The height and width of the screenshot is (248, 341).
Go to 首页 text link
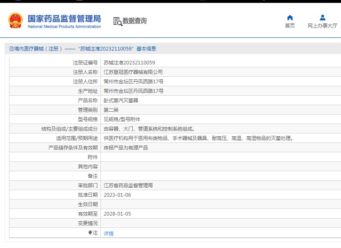click(290, 25)
